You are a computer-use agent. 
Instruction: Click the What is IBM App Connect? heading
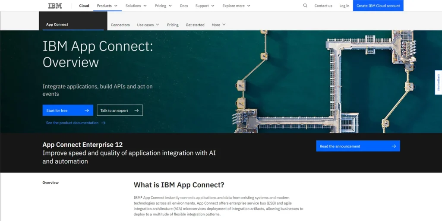(179, 185)
